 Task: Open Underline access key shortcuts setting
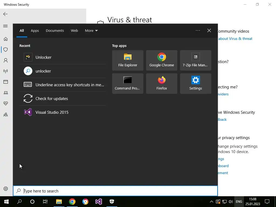[63, 85]
